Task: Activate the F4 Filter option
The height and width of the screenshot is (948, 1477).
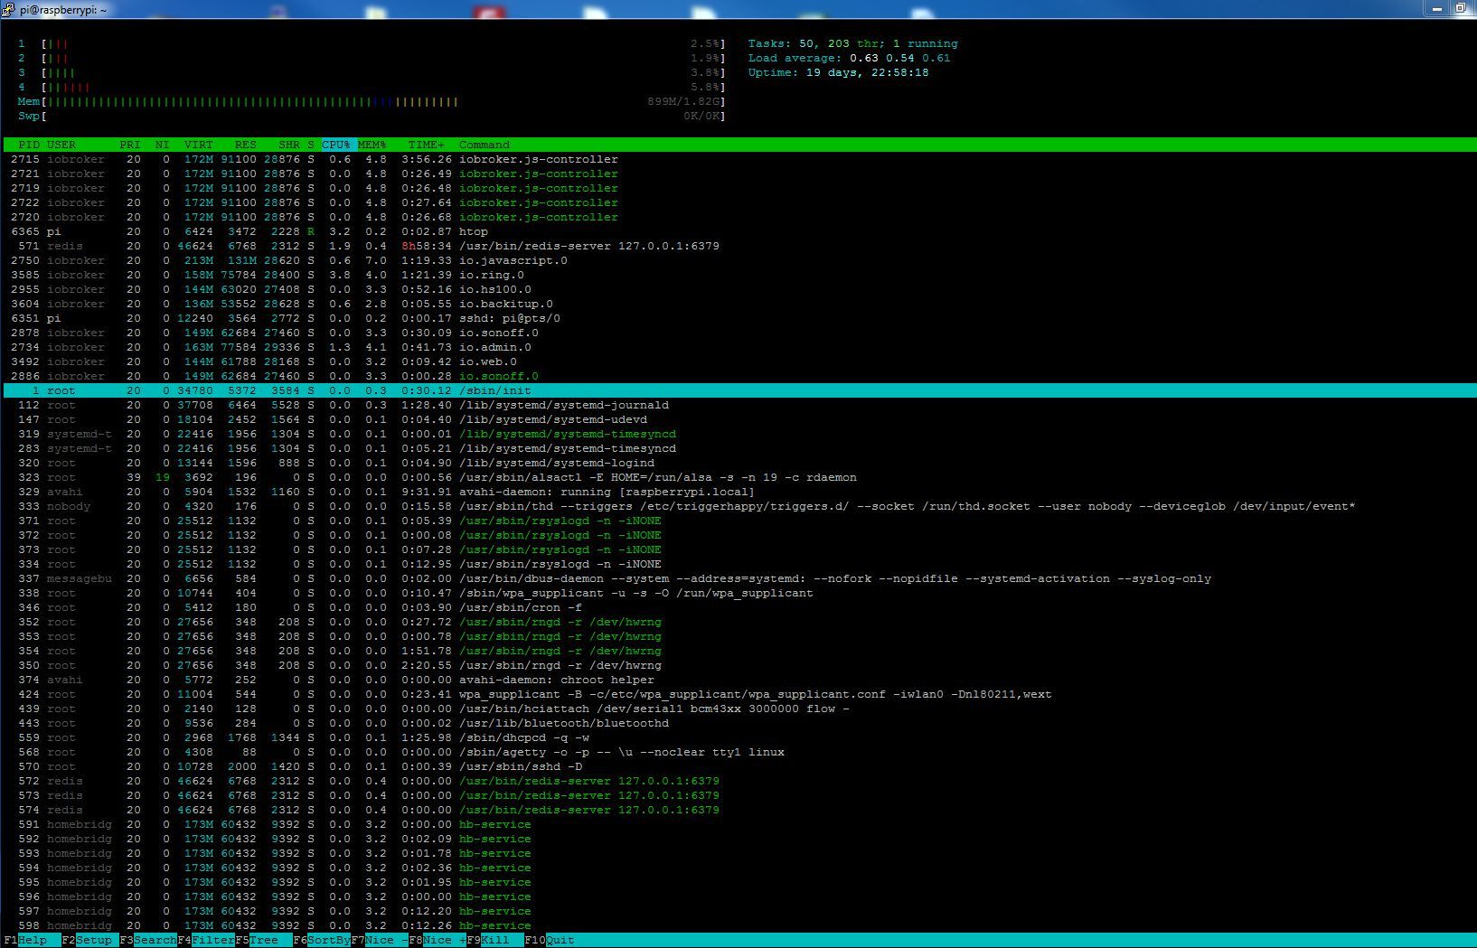Action: 212,940
